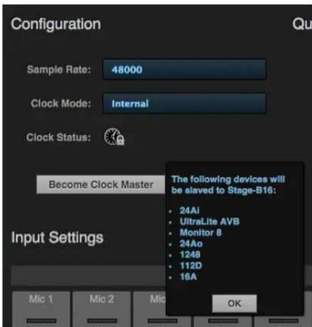Click the Sample Rate label

(x=59, y=70)
